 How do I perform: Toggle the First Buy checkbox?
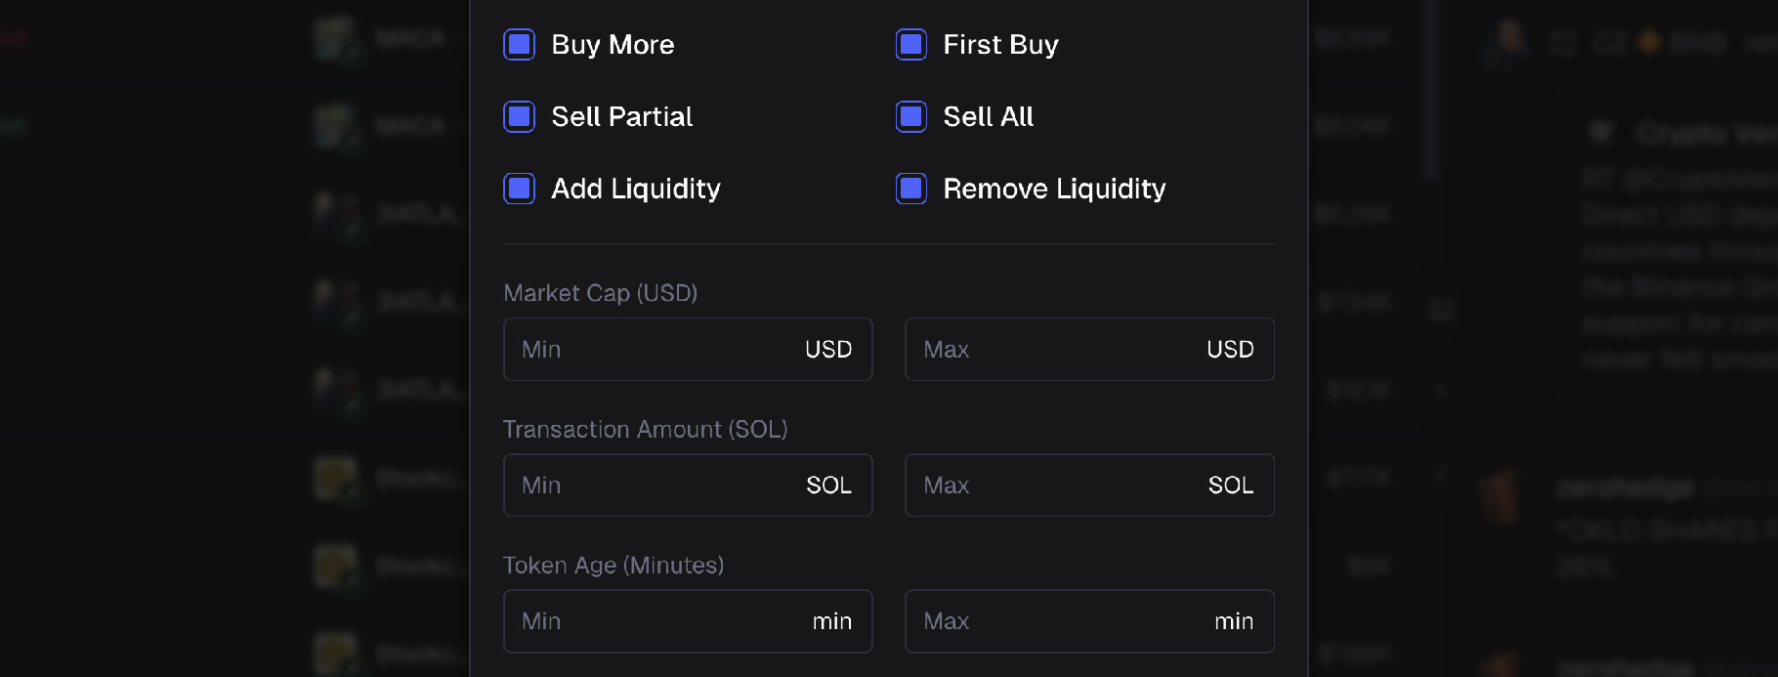tap(911, 45)
